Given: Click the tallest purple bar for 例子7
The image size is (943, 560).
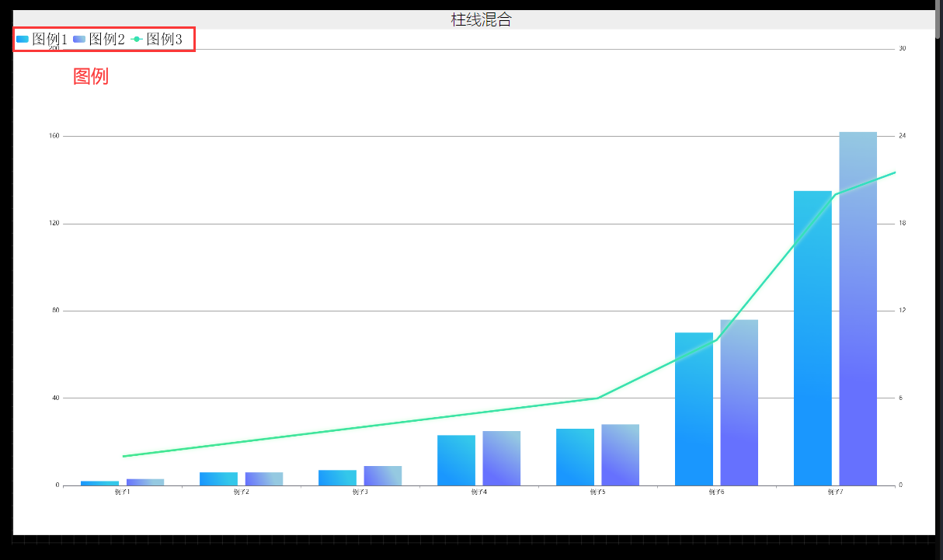Looking at the screenshot, I should point(858,311).
